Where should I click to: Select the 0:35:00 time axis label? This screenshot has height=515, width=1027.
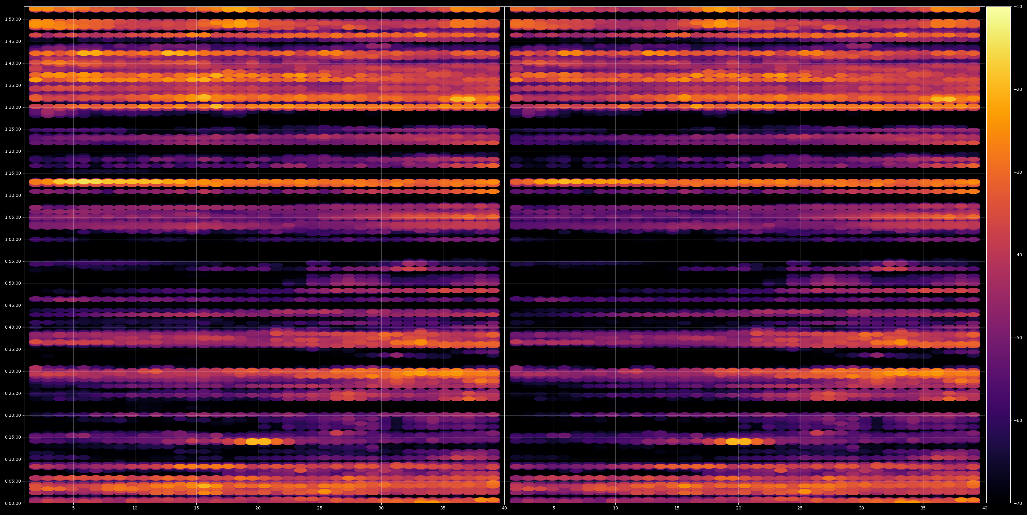[x=13, y=349]
